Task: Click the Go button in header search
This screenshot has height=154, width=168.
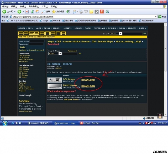Action: coord(145,33)
